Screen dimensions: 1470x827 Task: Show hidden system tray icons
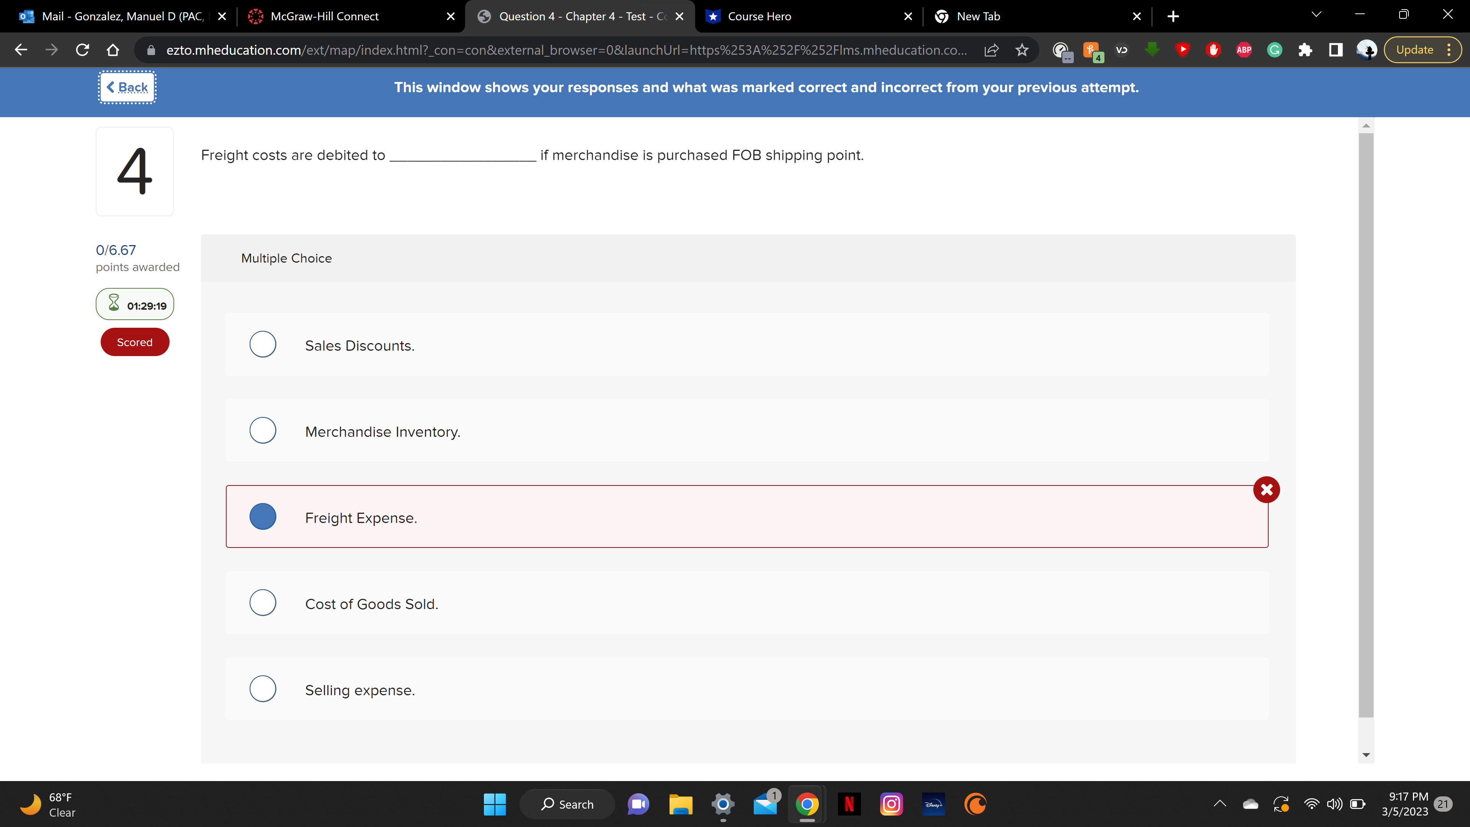pos(1220,804)
